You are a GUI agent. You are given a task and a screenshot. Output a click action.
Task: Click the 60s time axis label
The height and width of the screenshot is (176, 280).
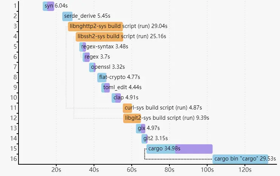click(x=131, y=170)
